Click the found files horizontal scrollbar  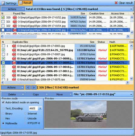(x=65, y=36)
